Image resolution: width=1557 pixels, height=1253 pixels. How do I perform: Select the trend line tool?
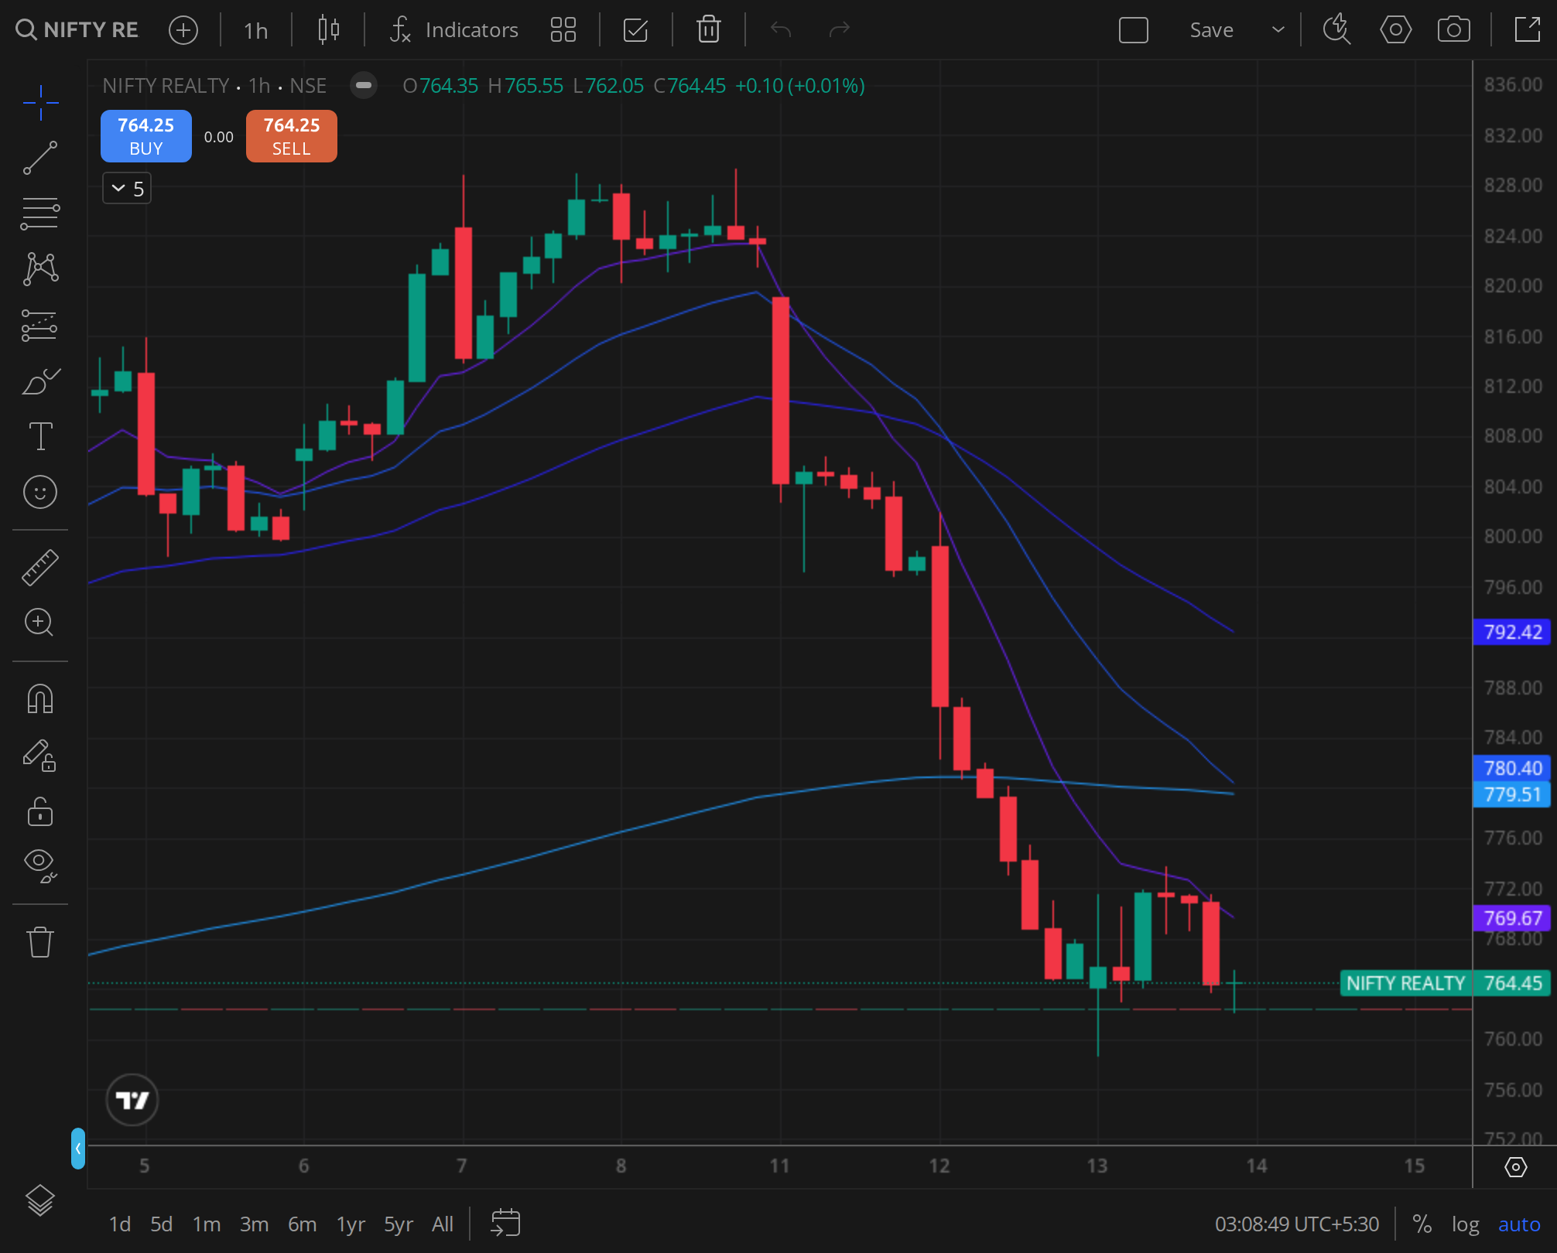point(40,158)
